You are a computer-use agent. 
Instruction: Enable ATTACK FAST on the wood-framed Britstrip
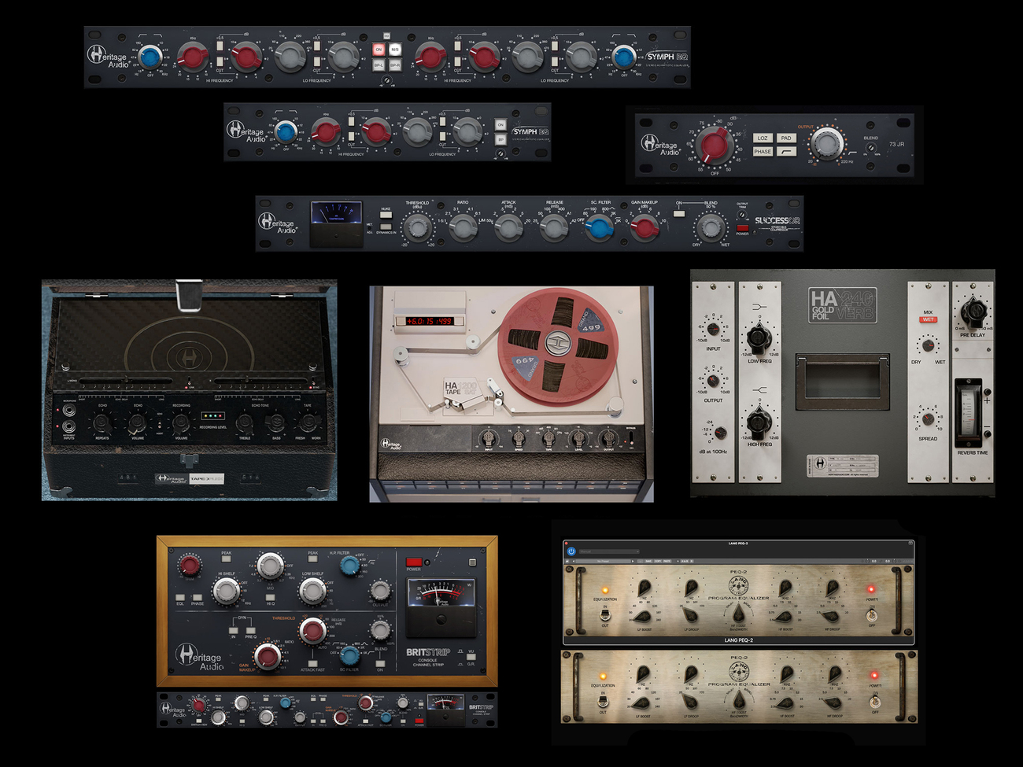[312, 663]
